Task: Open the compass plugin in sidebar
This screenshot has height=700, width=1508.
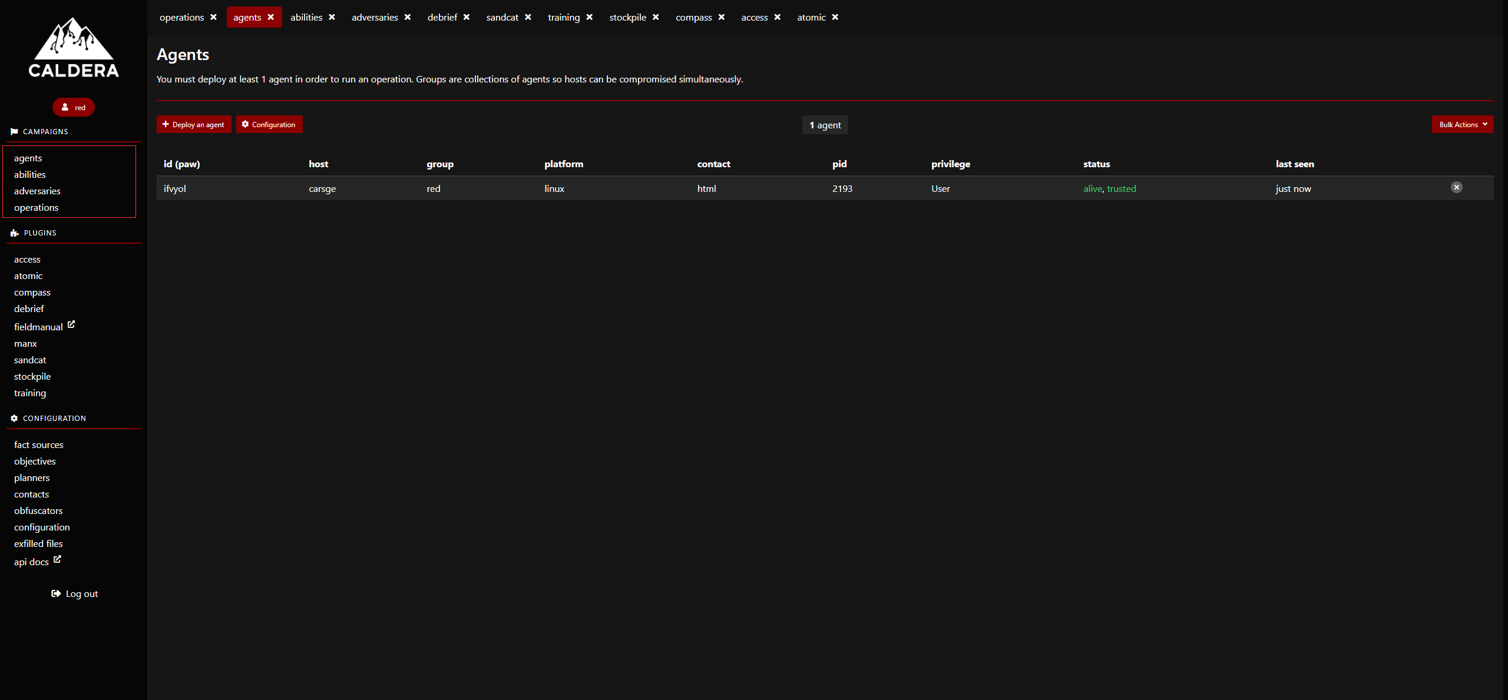Action: (x=32, y=292)
